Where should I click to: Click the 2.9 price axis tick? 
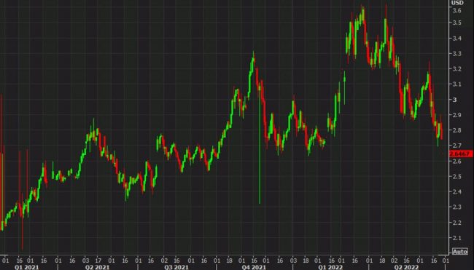pos(456,115)
